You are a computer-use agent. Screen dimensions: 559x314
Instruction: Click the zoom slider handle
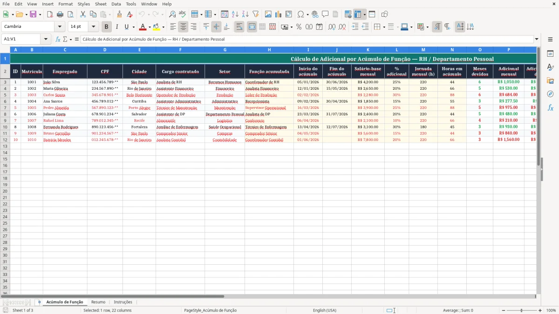(521, 310)
